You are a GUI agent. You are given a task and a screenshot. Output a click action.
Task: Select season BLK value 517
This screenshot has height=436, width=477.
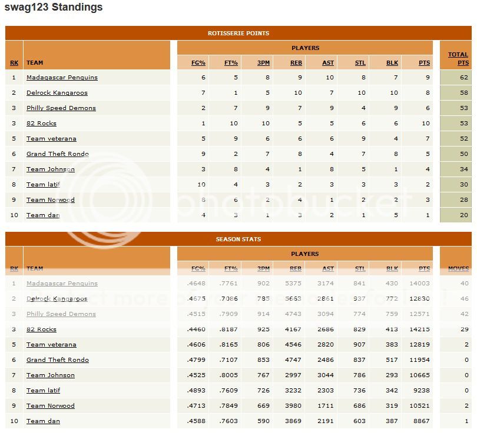(392, 360)
